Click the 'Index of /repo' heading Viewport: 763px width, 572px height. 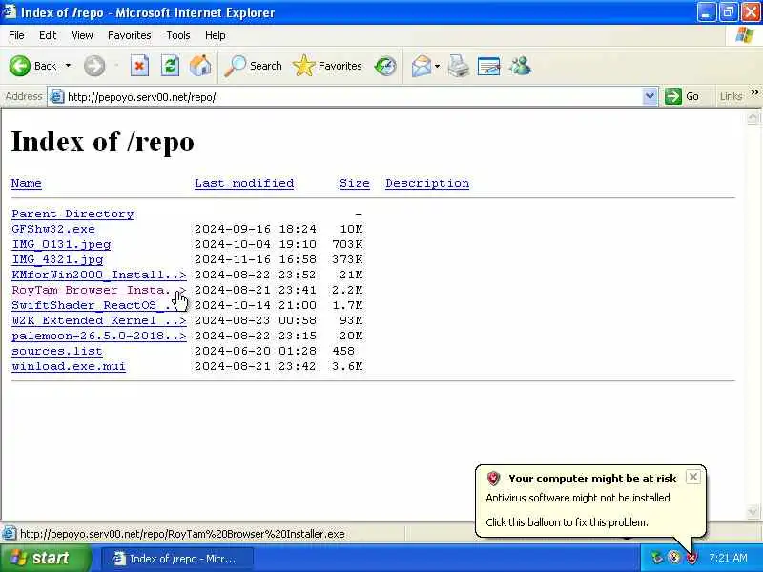tap(103, 141)
